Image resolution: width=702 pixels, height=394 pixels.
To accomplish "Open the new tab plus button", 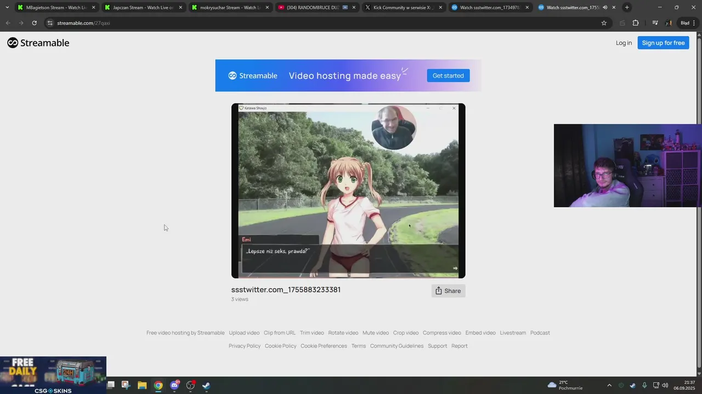I will [627, 8].
